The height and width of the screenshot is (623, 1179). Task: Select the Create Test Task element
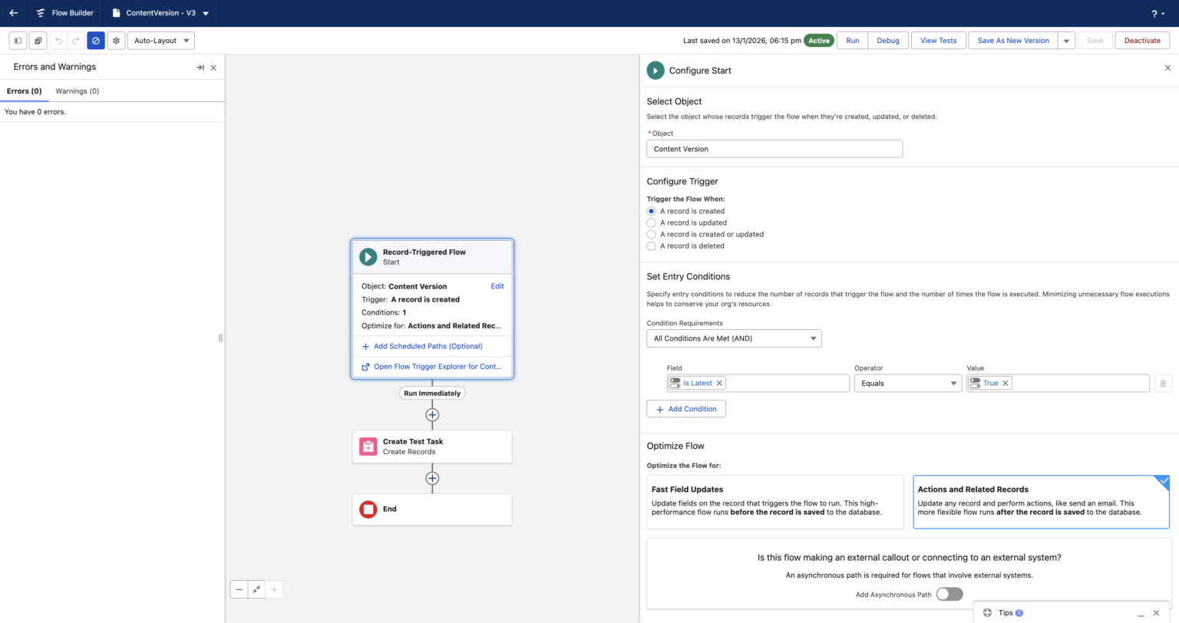tap(432, 447)
